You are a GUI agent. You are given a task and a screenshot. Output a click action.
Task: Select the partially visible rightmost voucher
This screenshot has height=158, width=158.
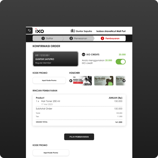pos(120,81)
